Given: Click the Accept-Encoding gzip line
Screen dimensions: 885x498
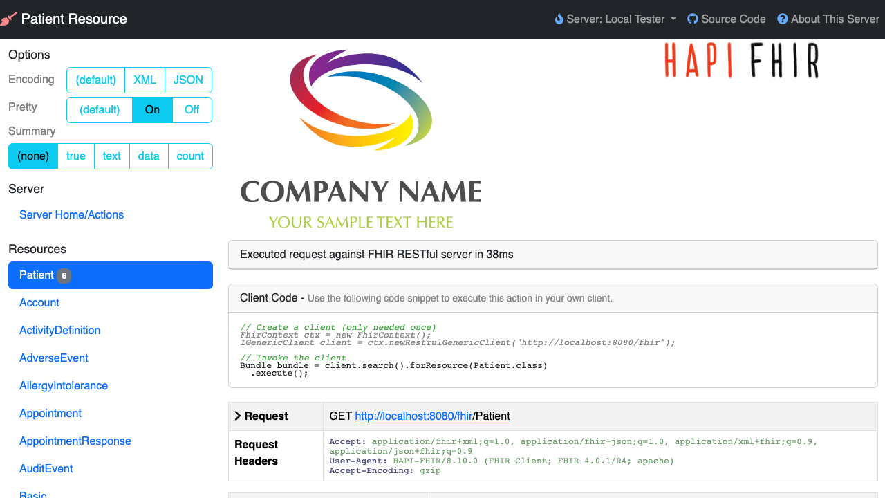Looking at the screenshot, I should 385,470.
